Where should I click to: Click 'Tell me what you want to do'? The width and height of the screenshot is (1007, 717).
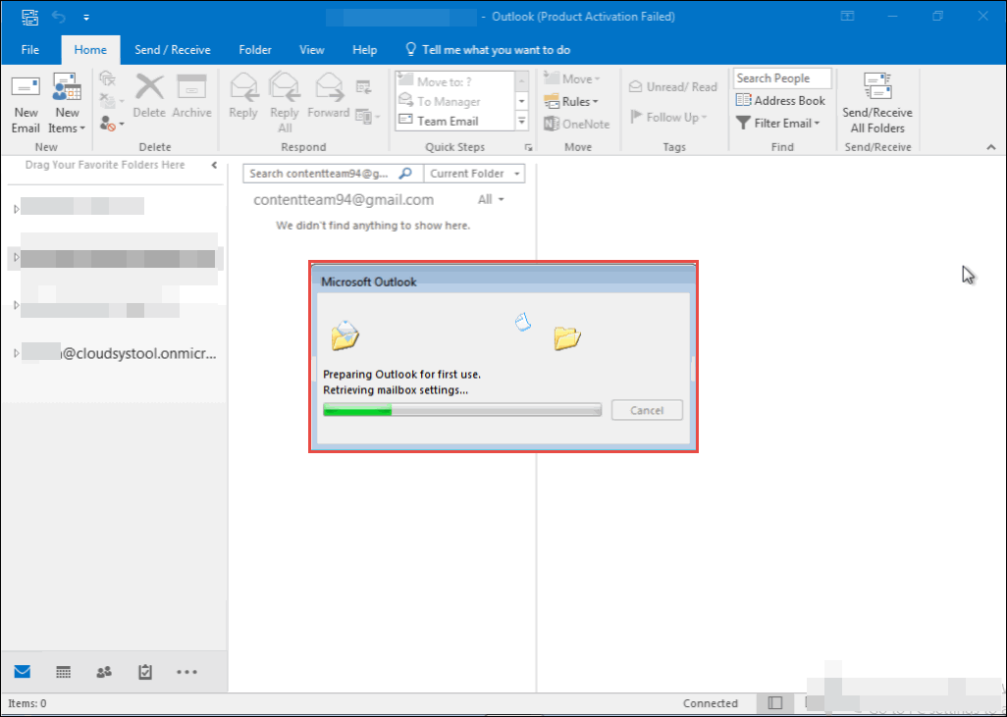tap(488, 50)
